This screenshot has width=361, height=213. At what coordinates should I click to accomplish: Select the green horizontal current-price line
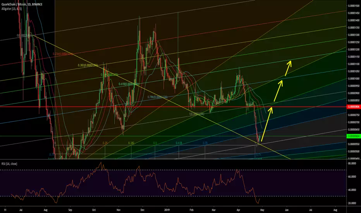(x=173, y=136)
